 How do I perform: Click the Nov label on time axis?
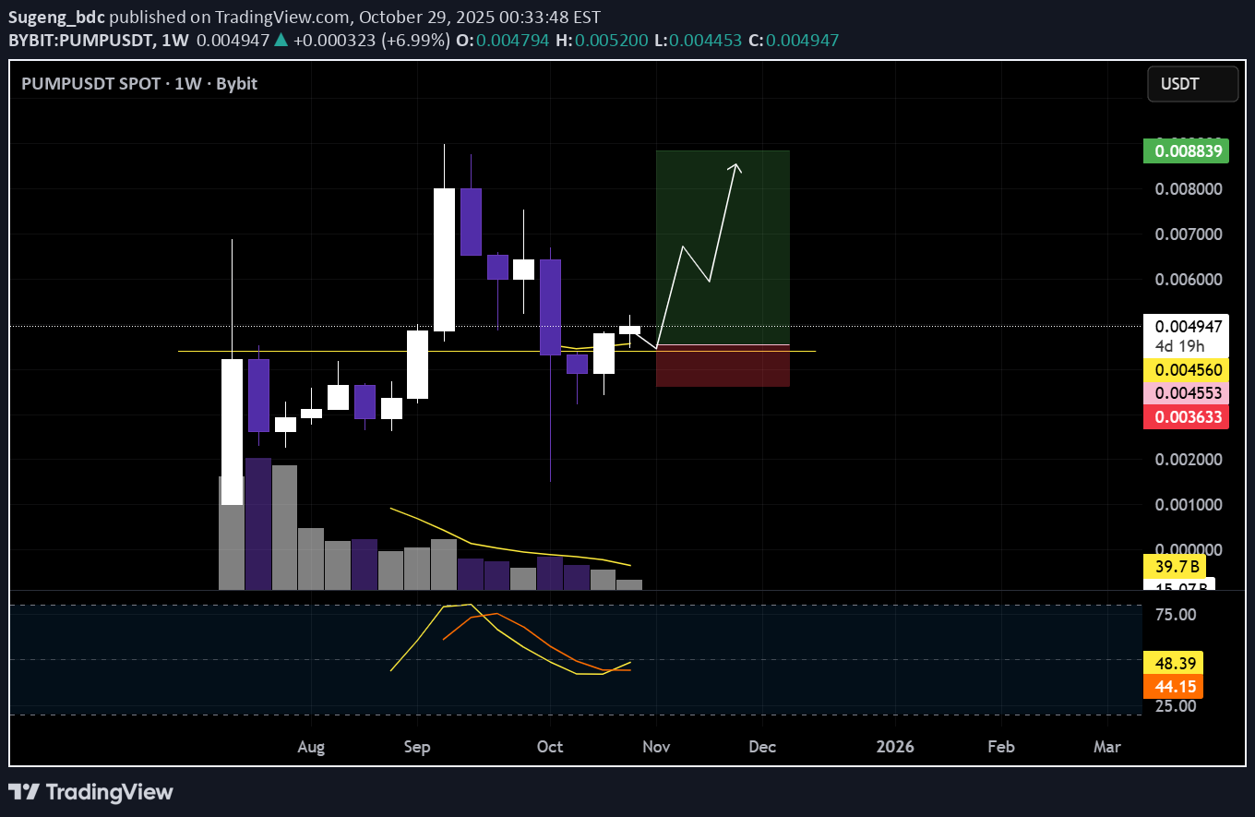coord(656,747)
